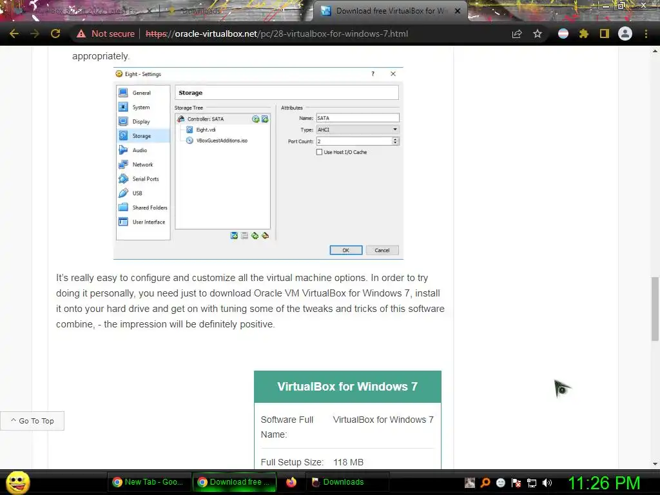Open the network tray icon
Viewport: 660px width, 495px height.
(x=532, y=483)
